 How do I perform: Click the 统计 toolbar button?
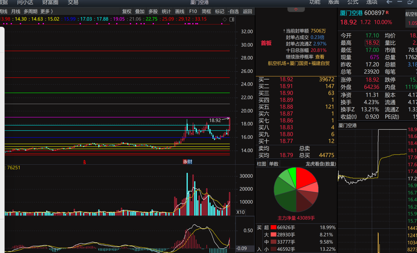[x=166, y=11]
